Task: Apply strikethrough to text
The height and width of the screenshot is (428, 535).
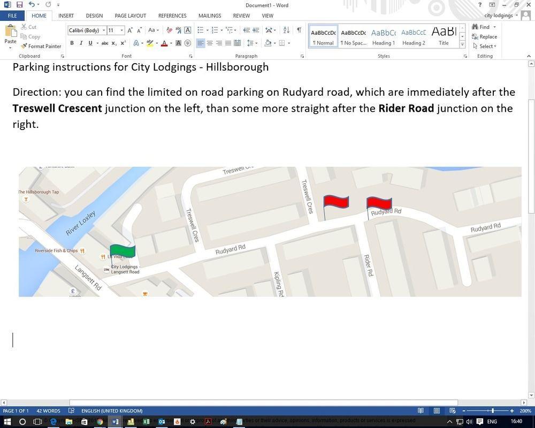Action: coord(105,43)
